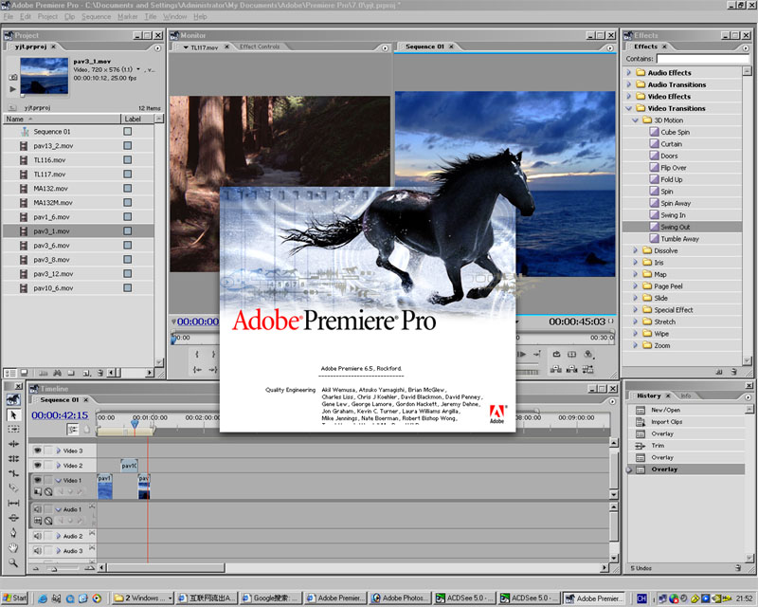Click the blue playhead marker on timeline ruler

[135, 424]
